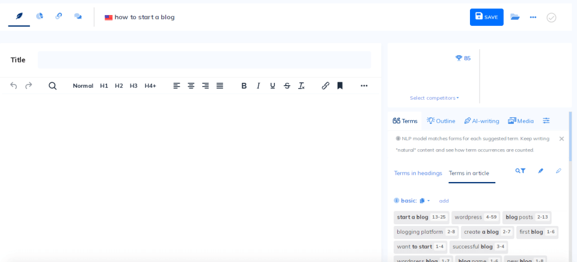
Task: Switch to Terms in headings tab
Action: point(418,173)
